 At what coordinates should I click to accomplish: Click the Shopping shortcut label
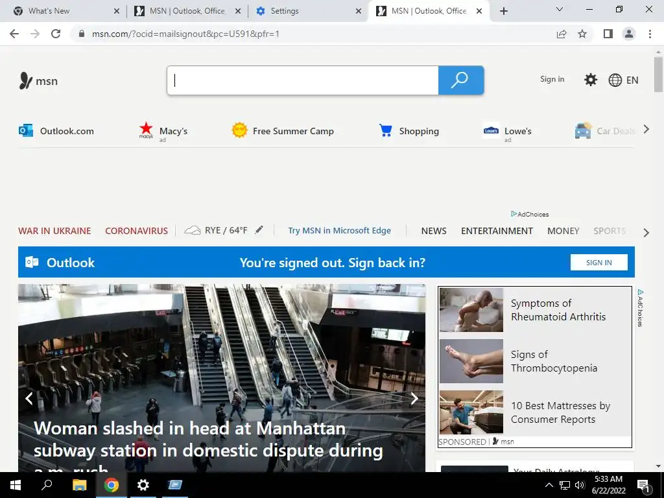(419, 131)
